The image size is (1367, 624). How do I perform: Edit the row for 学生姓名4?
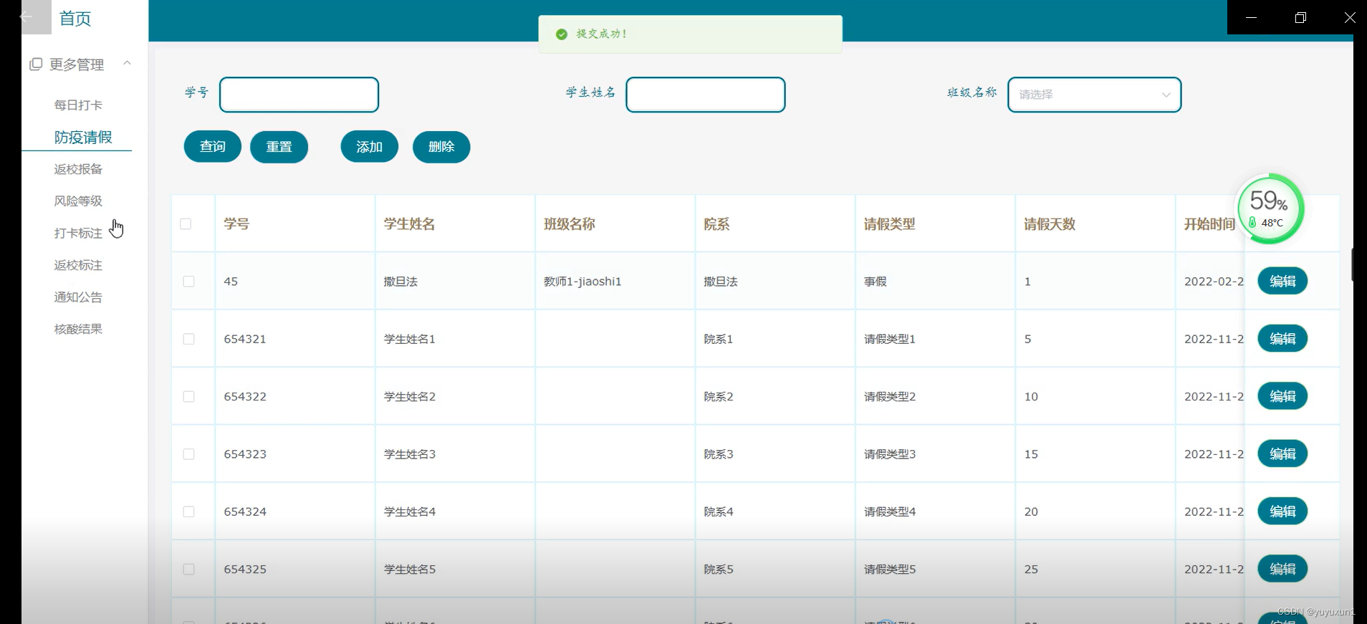coord(1282,512)
